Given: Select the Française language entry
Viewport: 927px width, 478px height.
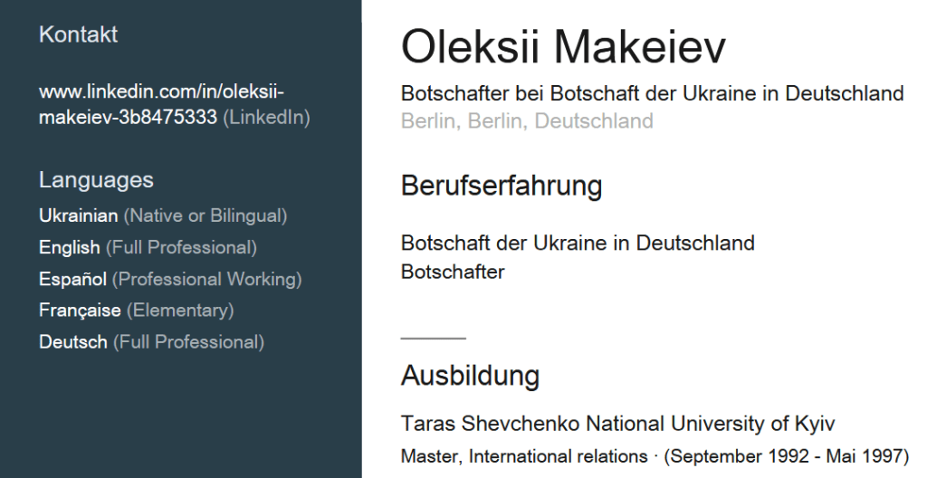Looking at the screenshot, I should click(x=80, y=311).
